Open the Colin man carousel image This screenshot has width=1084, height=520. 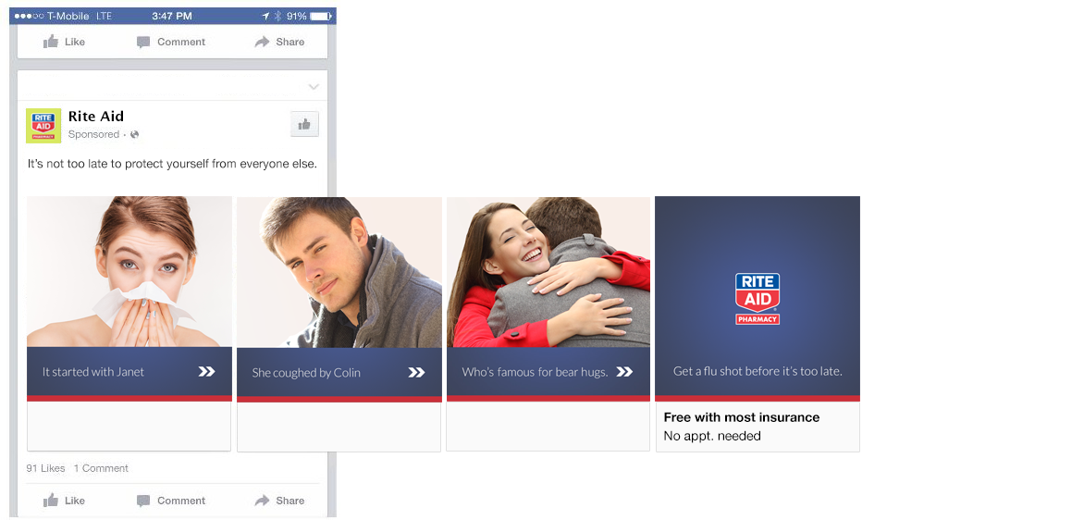[x=339, y=272]
